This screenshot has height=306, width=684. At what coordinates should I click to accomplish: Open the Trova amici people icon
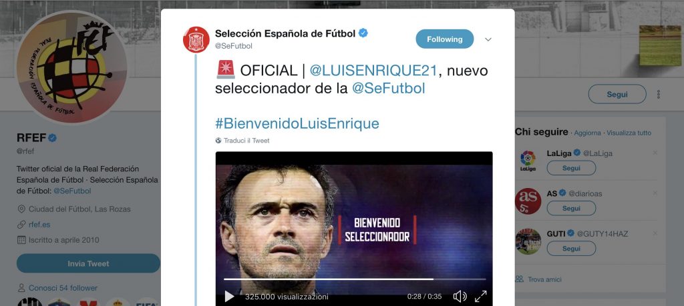click(x=519, y=279)
